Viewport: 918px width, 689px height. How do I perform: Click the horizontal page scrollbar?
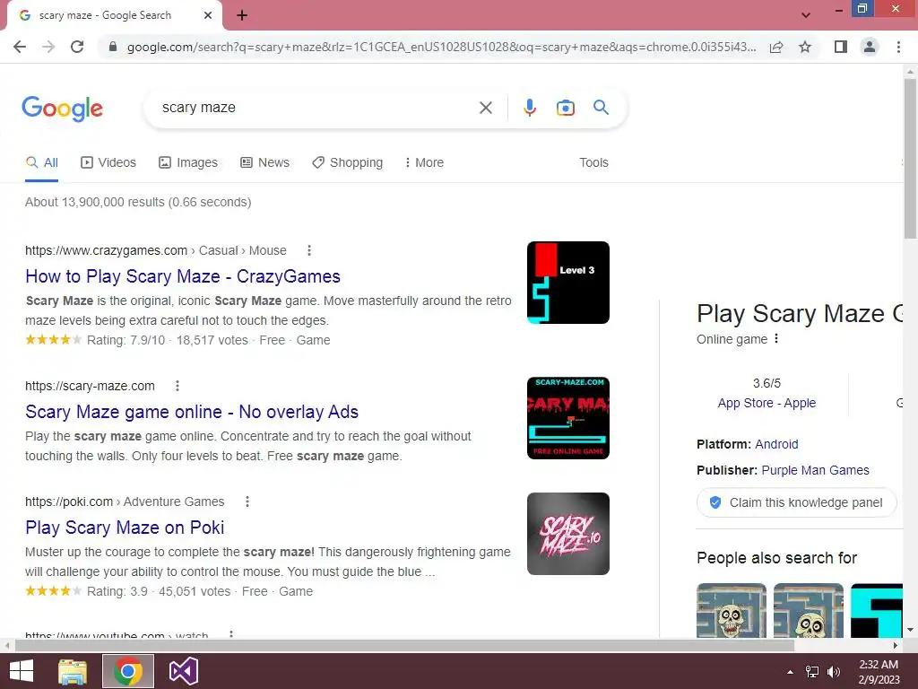point(404,645)
